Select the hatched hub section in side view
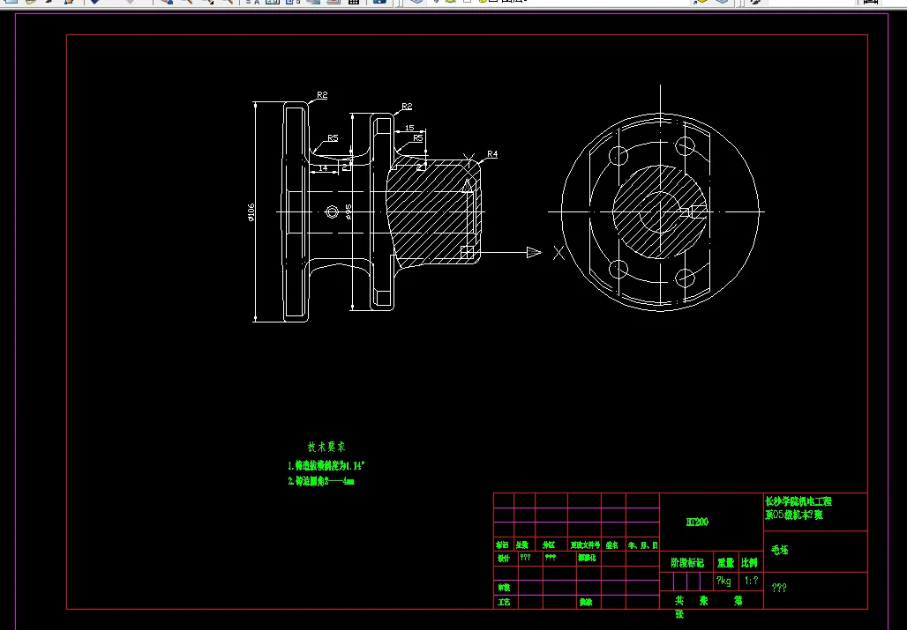 tap(432, 212)
